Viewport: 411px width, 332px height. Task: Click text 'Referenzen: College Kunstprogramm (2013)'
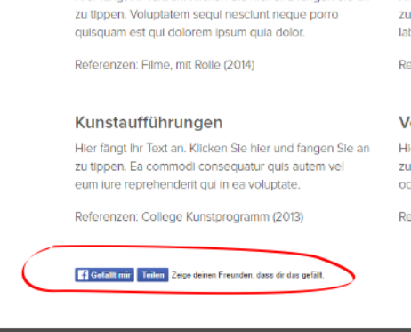click(189, 217)
